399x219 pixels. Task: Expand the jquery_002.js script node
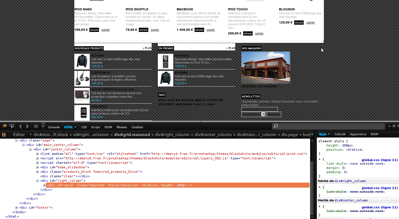pyautogui.click(x=38, y=158)
